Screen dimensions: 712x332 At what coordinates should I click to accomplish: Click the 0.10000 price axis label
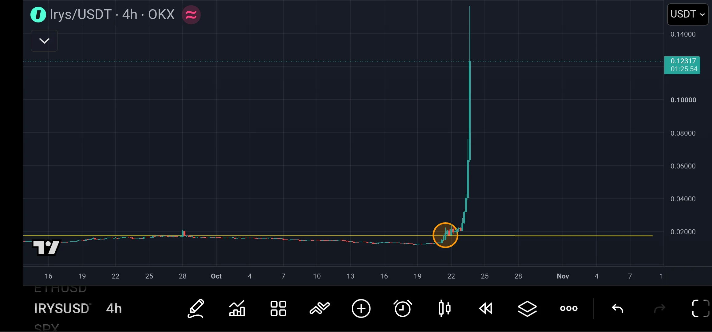(683, 100)
